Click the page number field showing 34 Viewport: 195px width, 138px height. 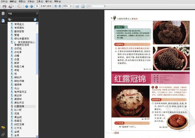37,6
